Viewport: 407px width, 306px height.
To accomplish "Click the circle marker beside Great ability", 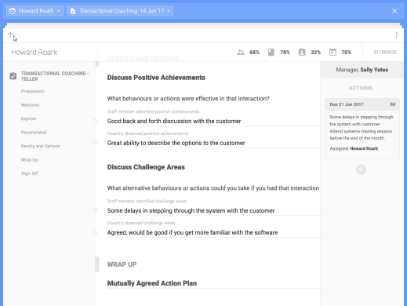I will pyautogui.click(x=95, y=143).
